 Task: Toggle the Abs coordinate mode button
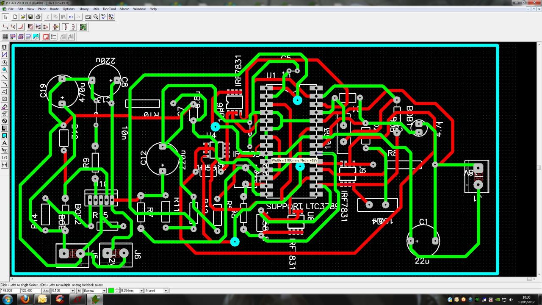pos(46,291)
